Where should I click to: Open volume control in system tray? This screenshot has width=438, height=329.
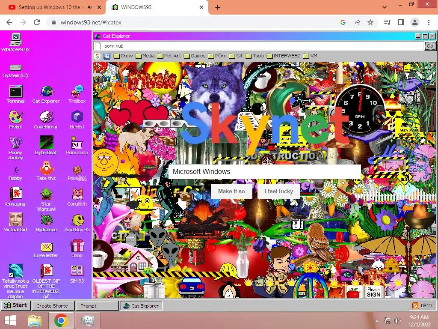point(397,321)
